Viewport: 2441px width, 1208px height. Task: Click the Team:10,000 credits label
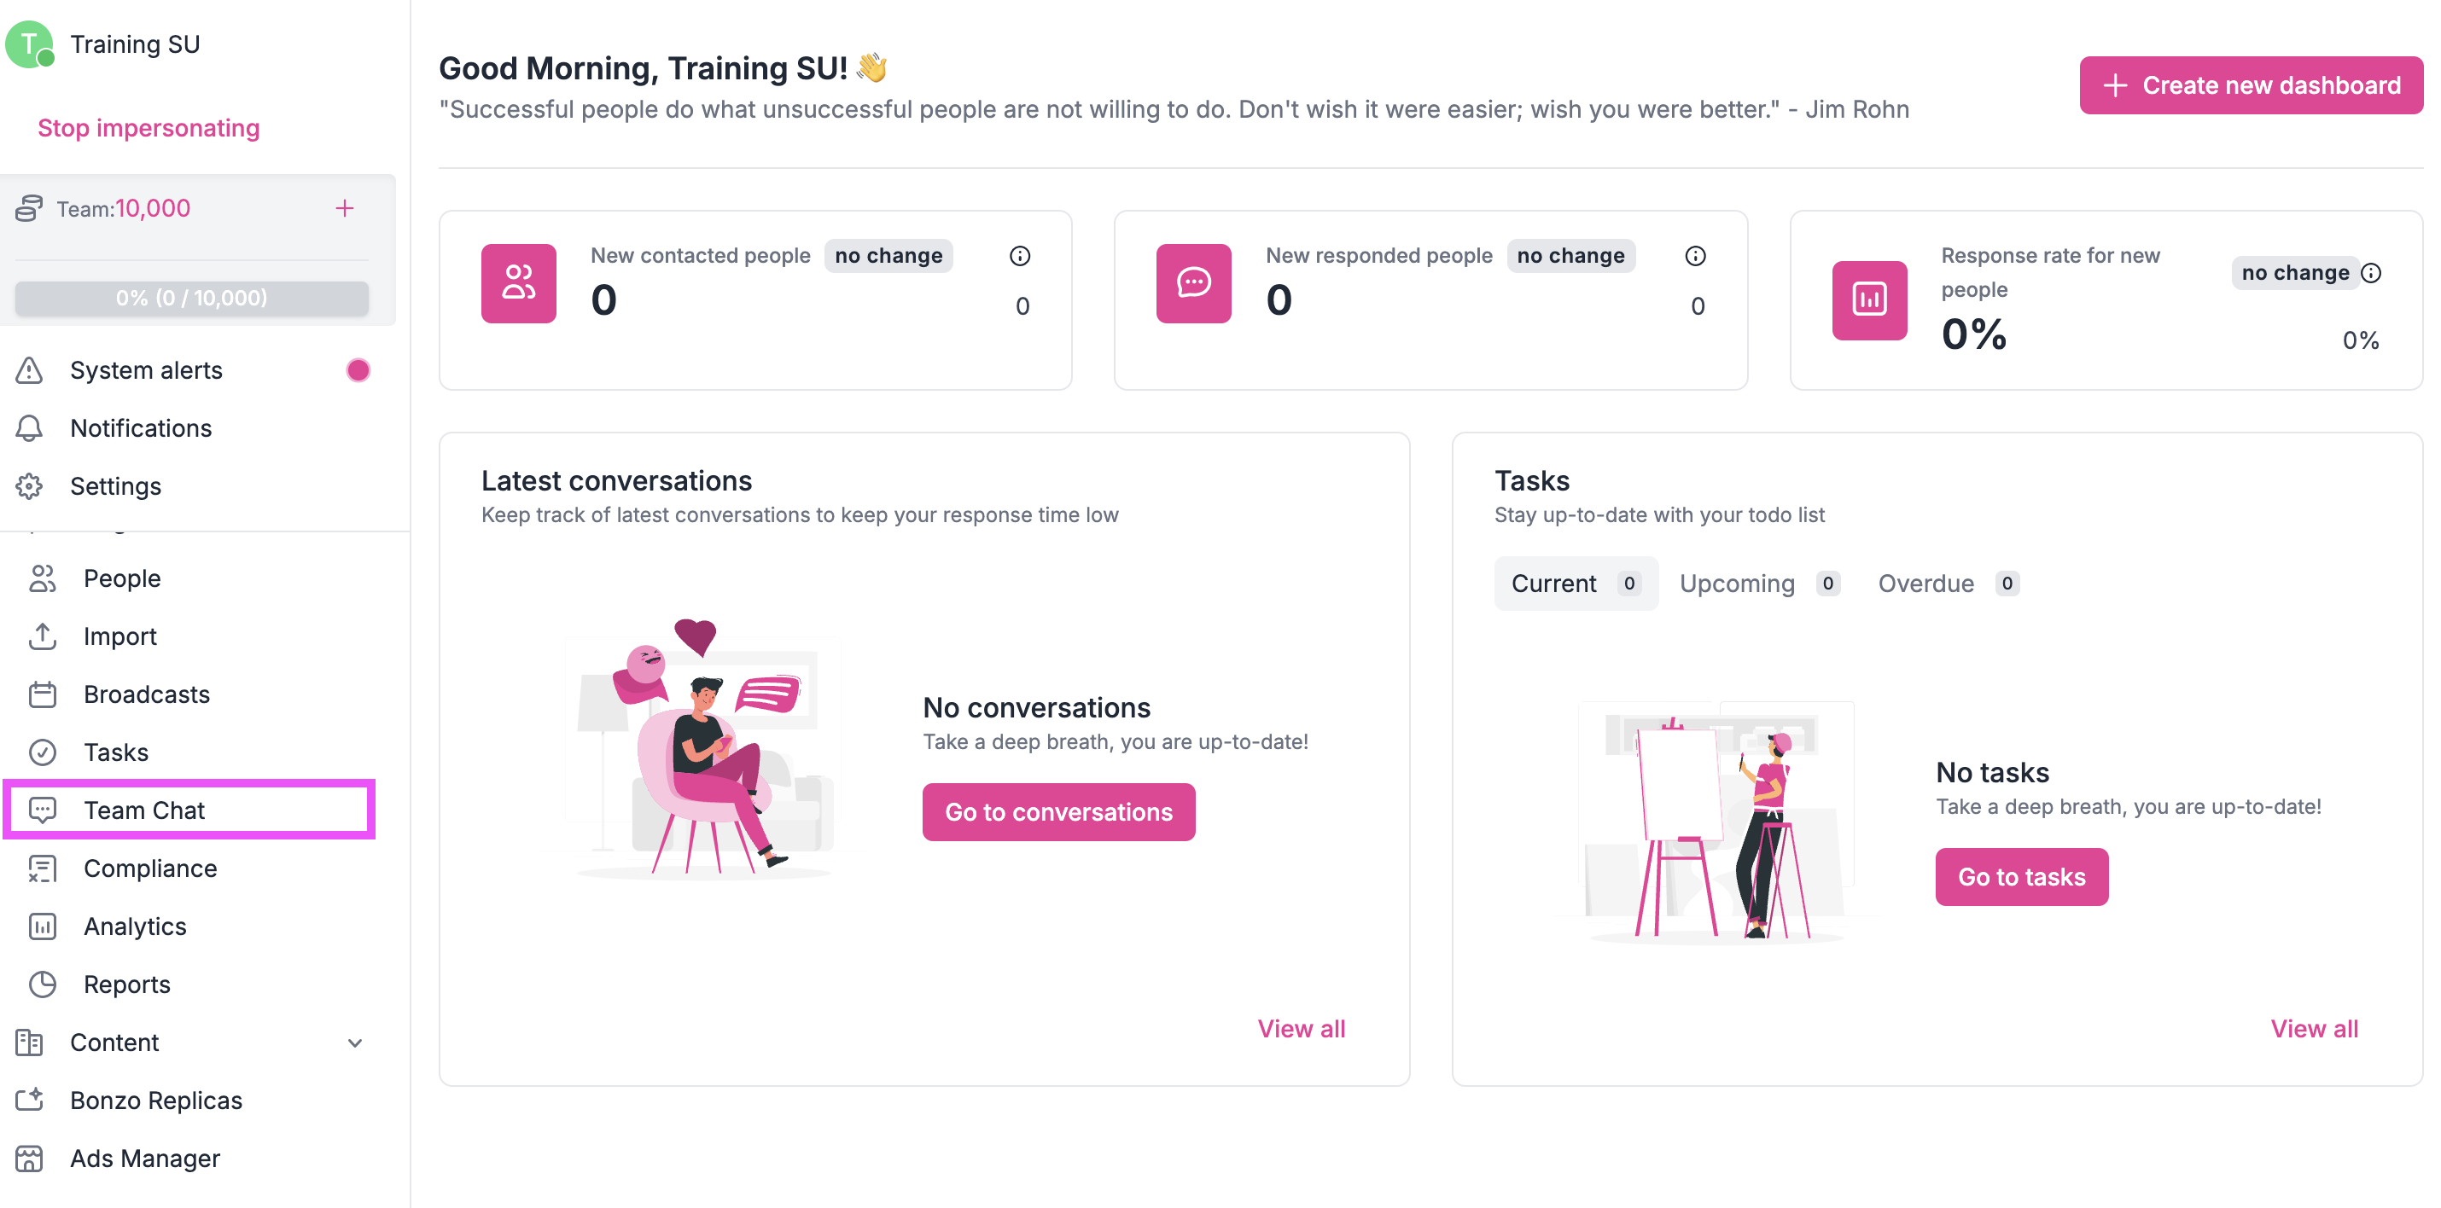(123, 208)
